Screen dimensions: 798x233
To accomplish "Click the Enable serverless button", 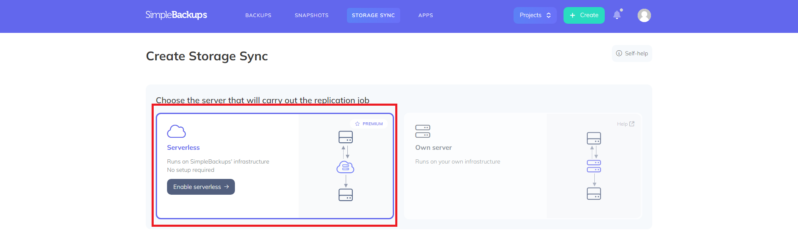I will click(x=201, y=187).
